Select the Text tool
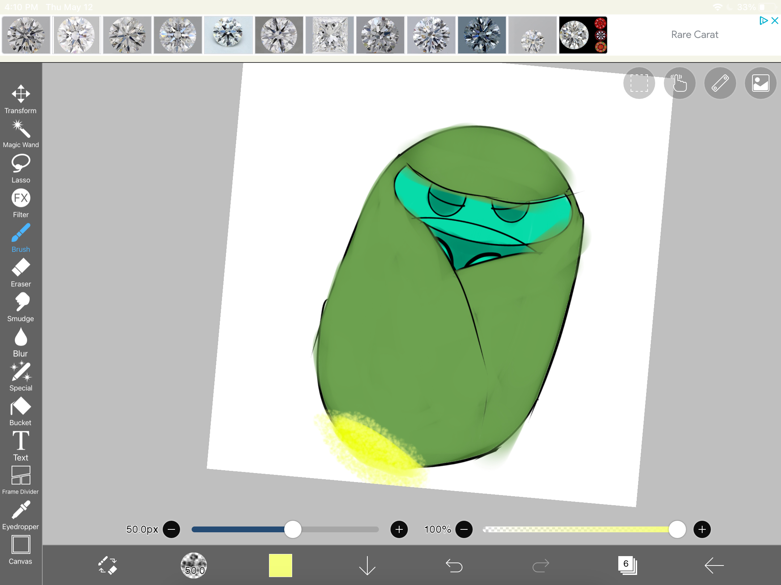Viewport: 781px width, 585px height. pyautogui.click(x=21, y=446)
